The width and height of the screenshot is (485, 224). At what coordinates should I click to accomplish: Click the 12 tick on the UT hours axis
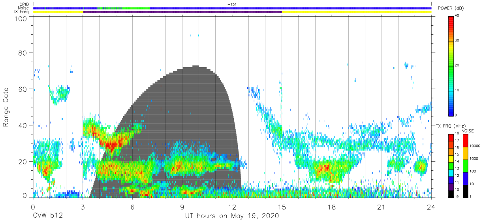(232, 207)
